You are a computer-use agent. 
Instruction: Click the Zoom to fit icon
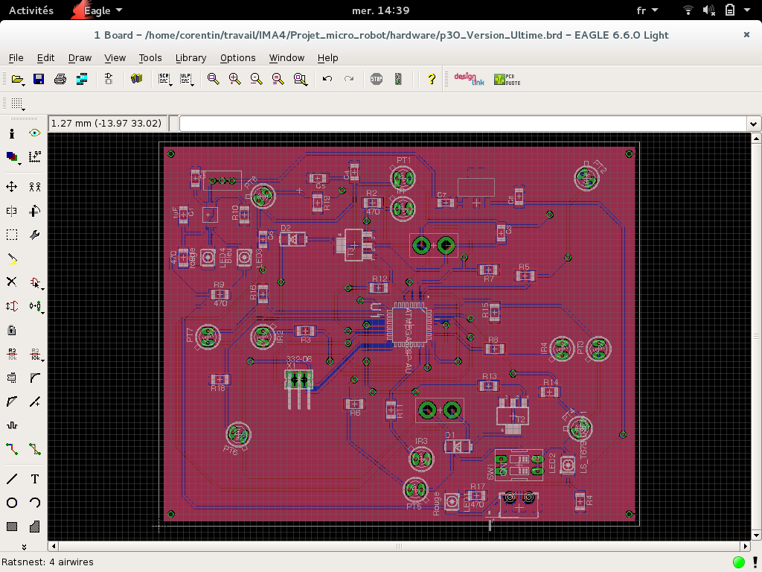point(214,79)
